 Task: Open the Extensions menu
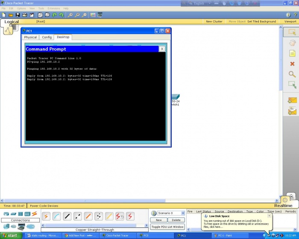coord(54,8)
